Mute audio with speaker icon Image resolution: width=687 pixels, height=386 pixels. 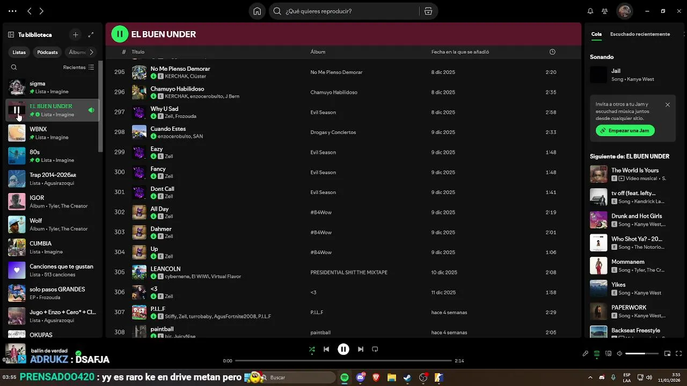click(619, 354)
